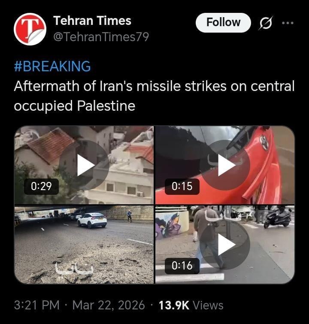Open the white car road debris thumbnail

coord(84,245)
